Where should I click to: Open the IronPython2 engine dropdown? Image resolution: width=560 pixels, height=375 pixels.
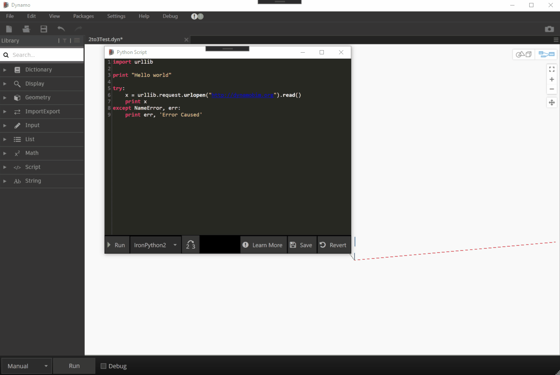tap(155, 245)
